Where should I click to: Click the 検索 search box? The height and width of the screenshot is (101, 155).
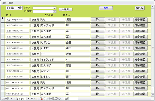tap(71, 99)
